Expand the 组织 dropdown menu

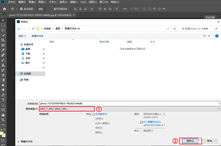pyautogui.click(x=22, y=36)
